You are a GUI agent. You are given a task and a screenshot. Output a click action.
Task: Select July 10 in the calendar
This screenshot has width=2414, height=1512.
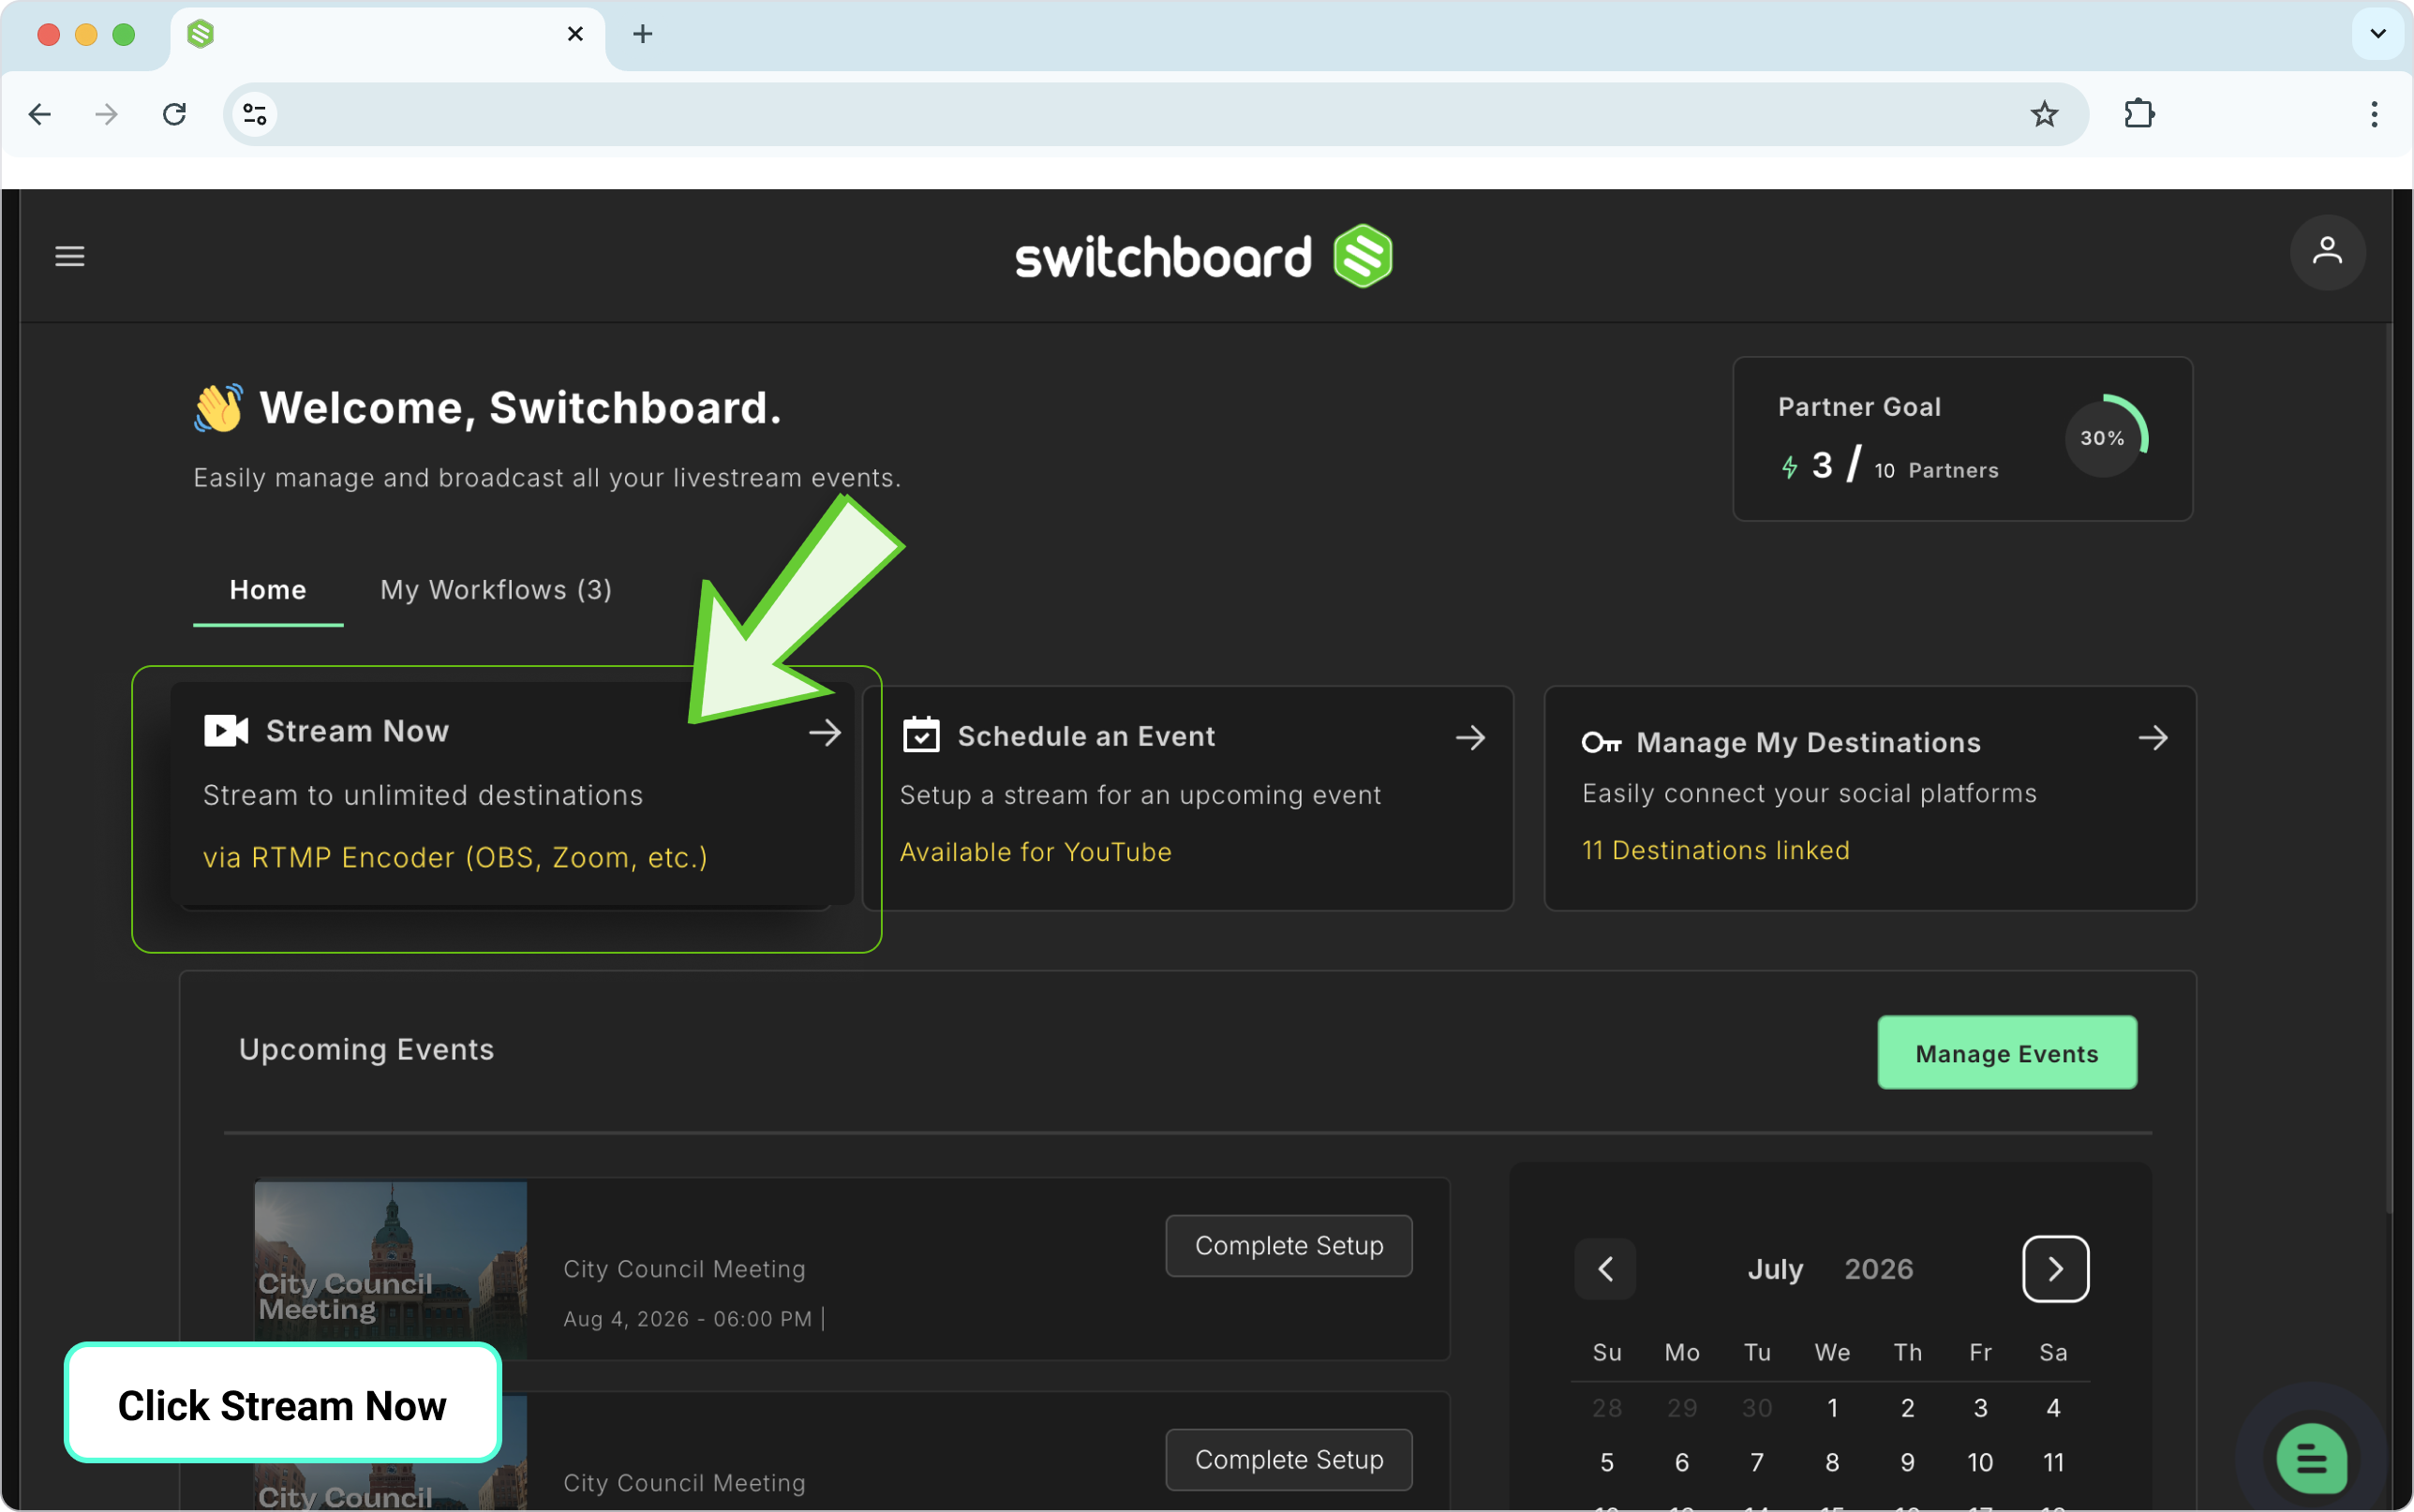tap(1980, 1462)
